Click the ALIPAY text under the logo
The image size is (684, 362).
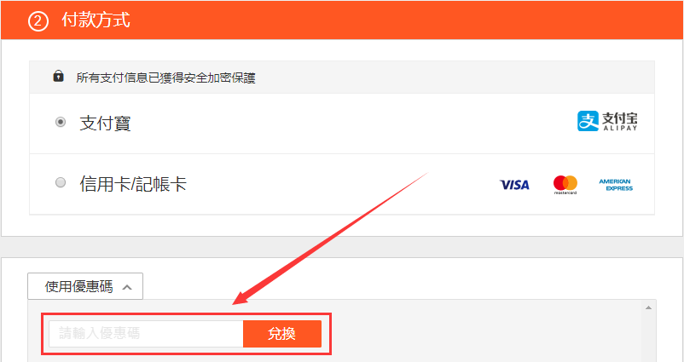[620, 128]
